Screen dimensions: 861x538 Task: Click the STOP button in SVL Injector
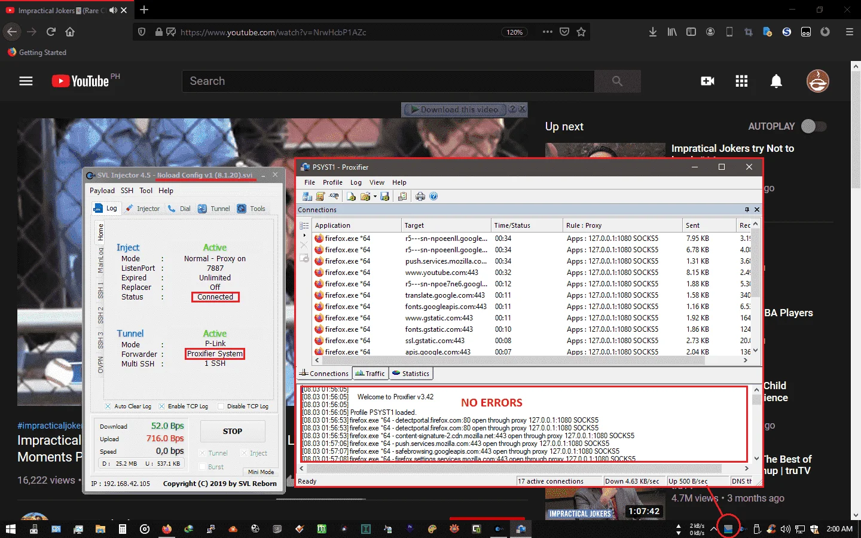click(233, 431)
